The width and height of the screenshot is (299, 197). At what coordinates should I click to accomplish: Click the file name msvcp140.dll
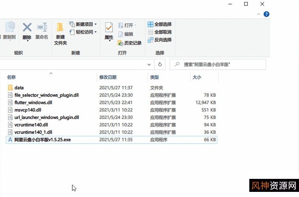(28, 110)
